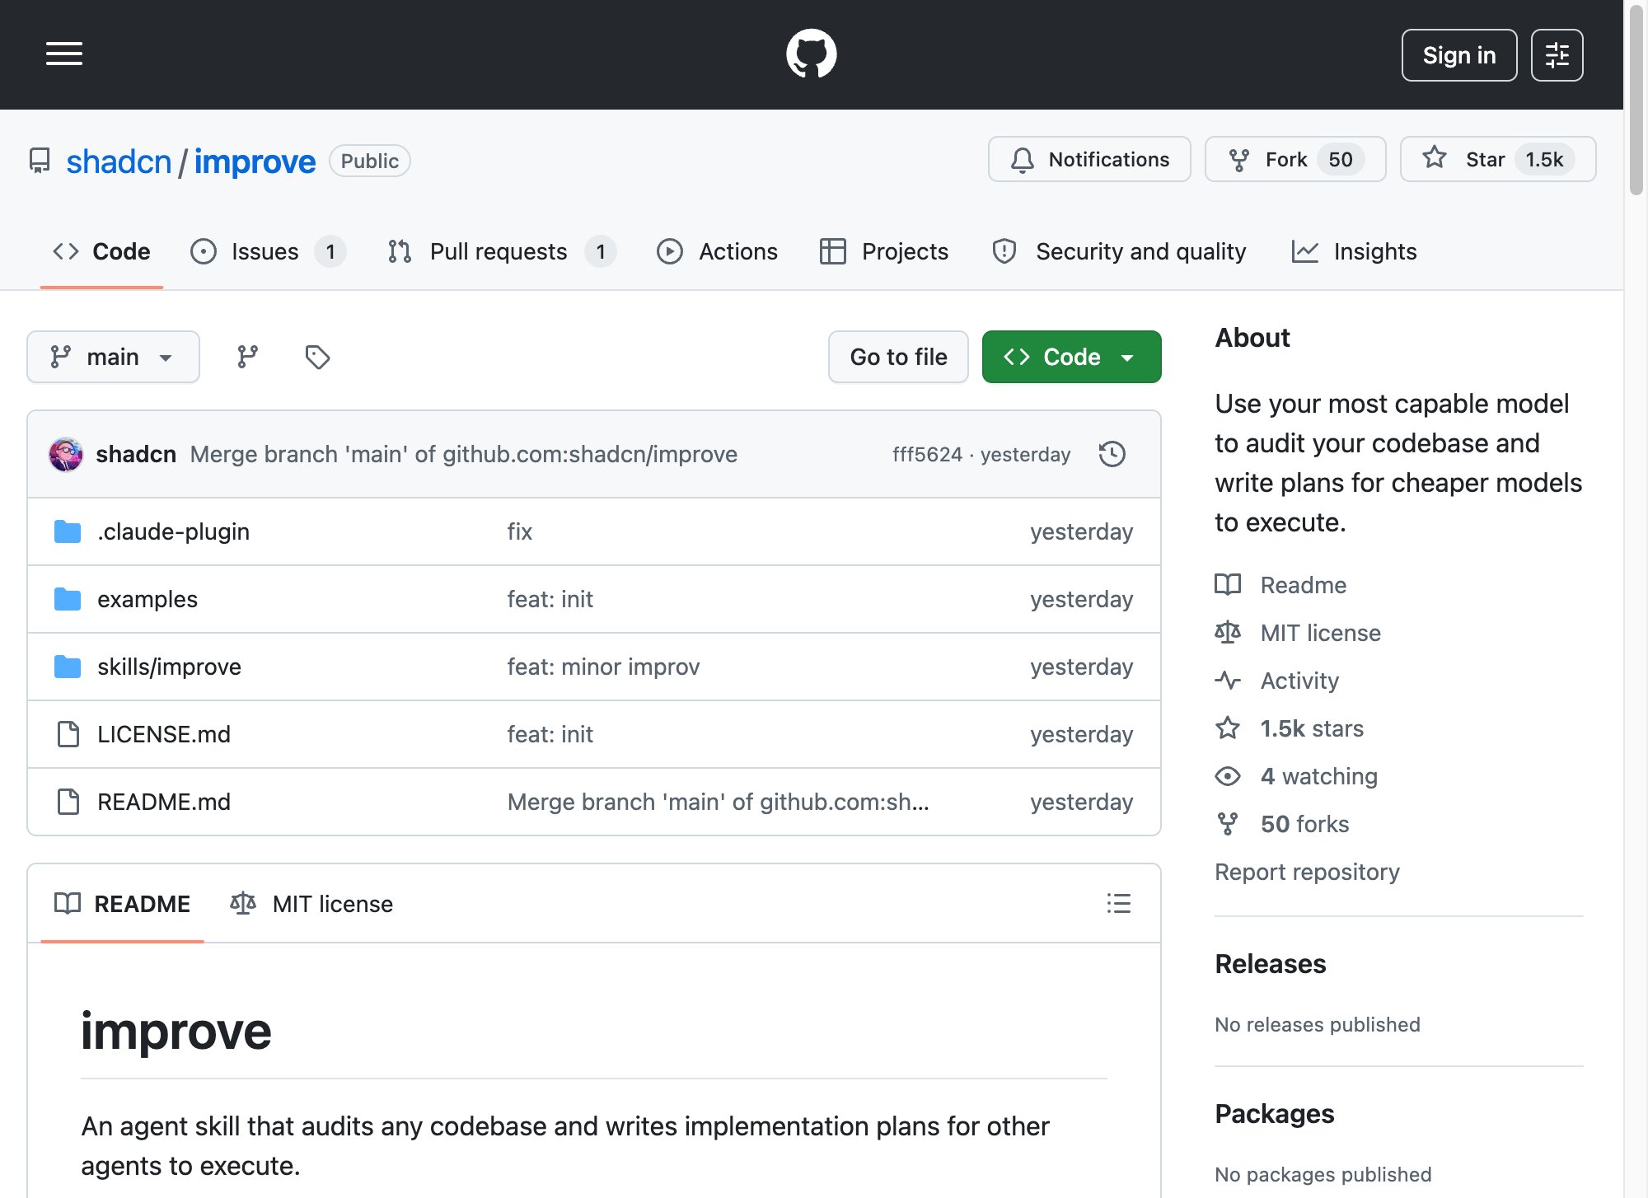Screen dimensions: 1648x1198
Task: Click the examples folder icon
Action: coord(68,599)
